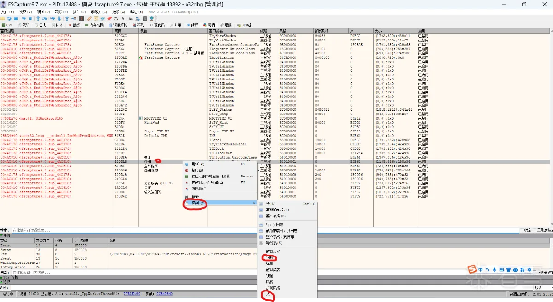
Task: Choose 搜索... in the context menu
Action: point(220,197)
